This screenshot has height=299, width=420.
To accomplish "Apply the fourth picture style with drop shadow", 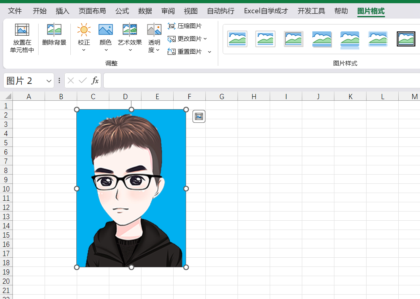I will (x=322, y=39).
